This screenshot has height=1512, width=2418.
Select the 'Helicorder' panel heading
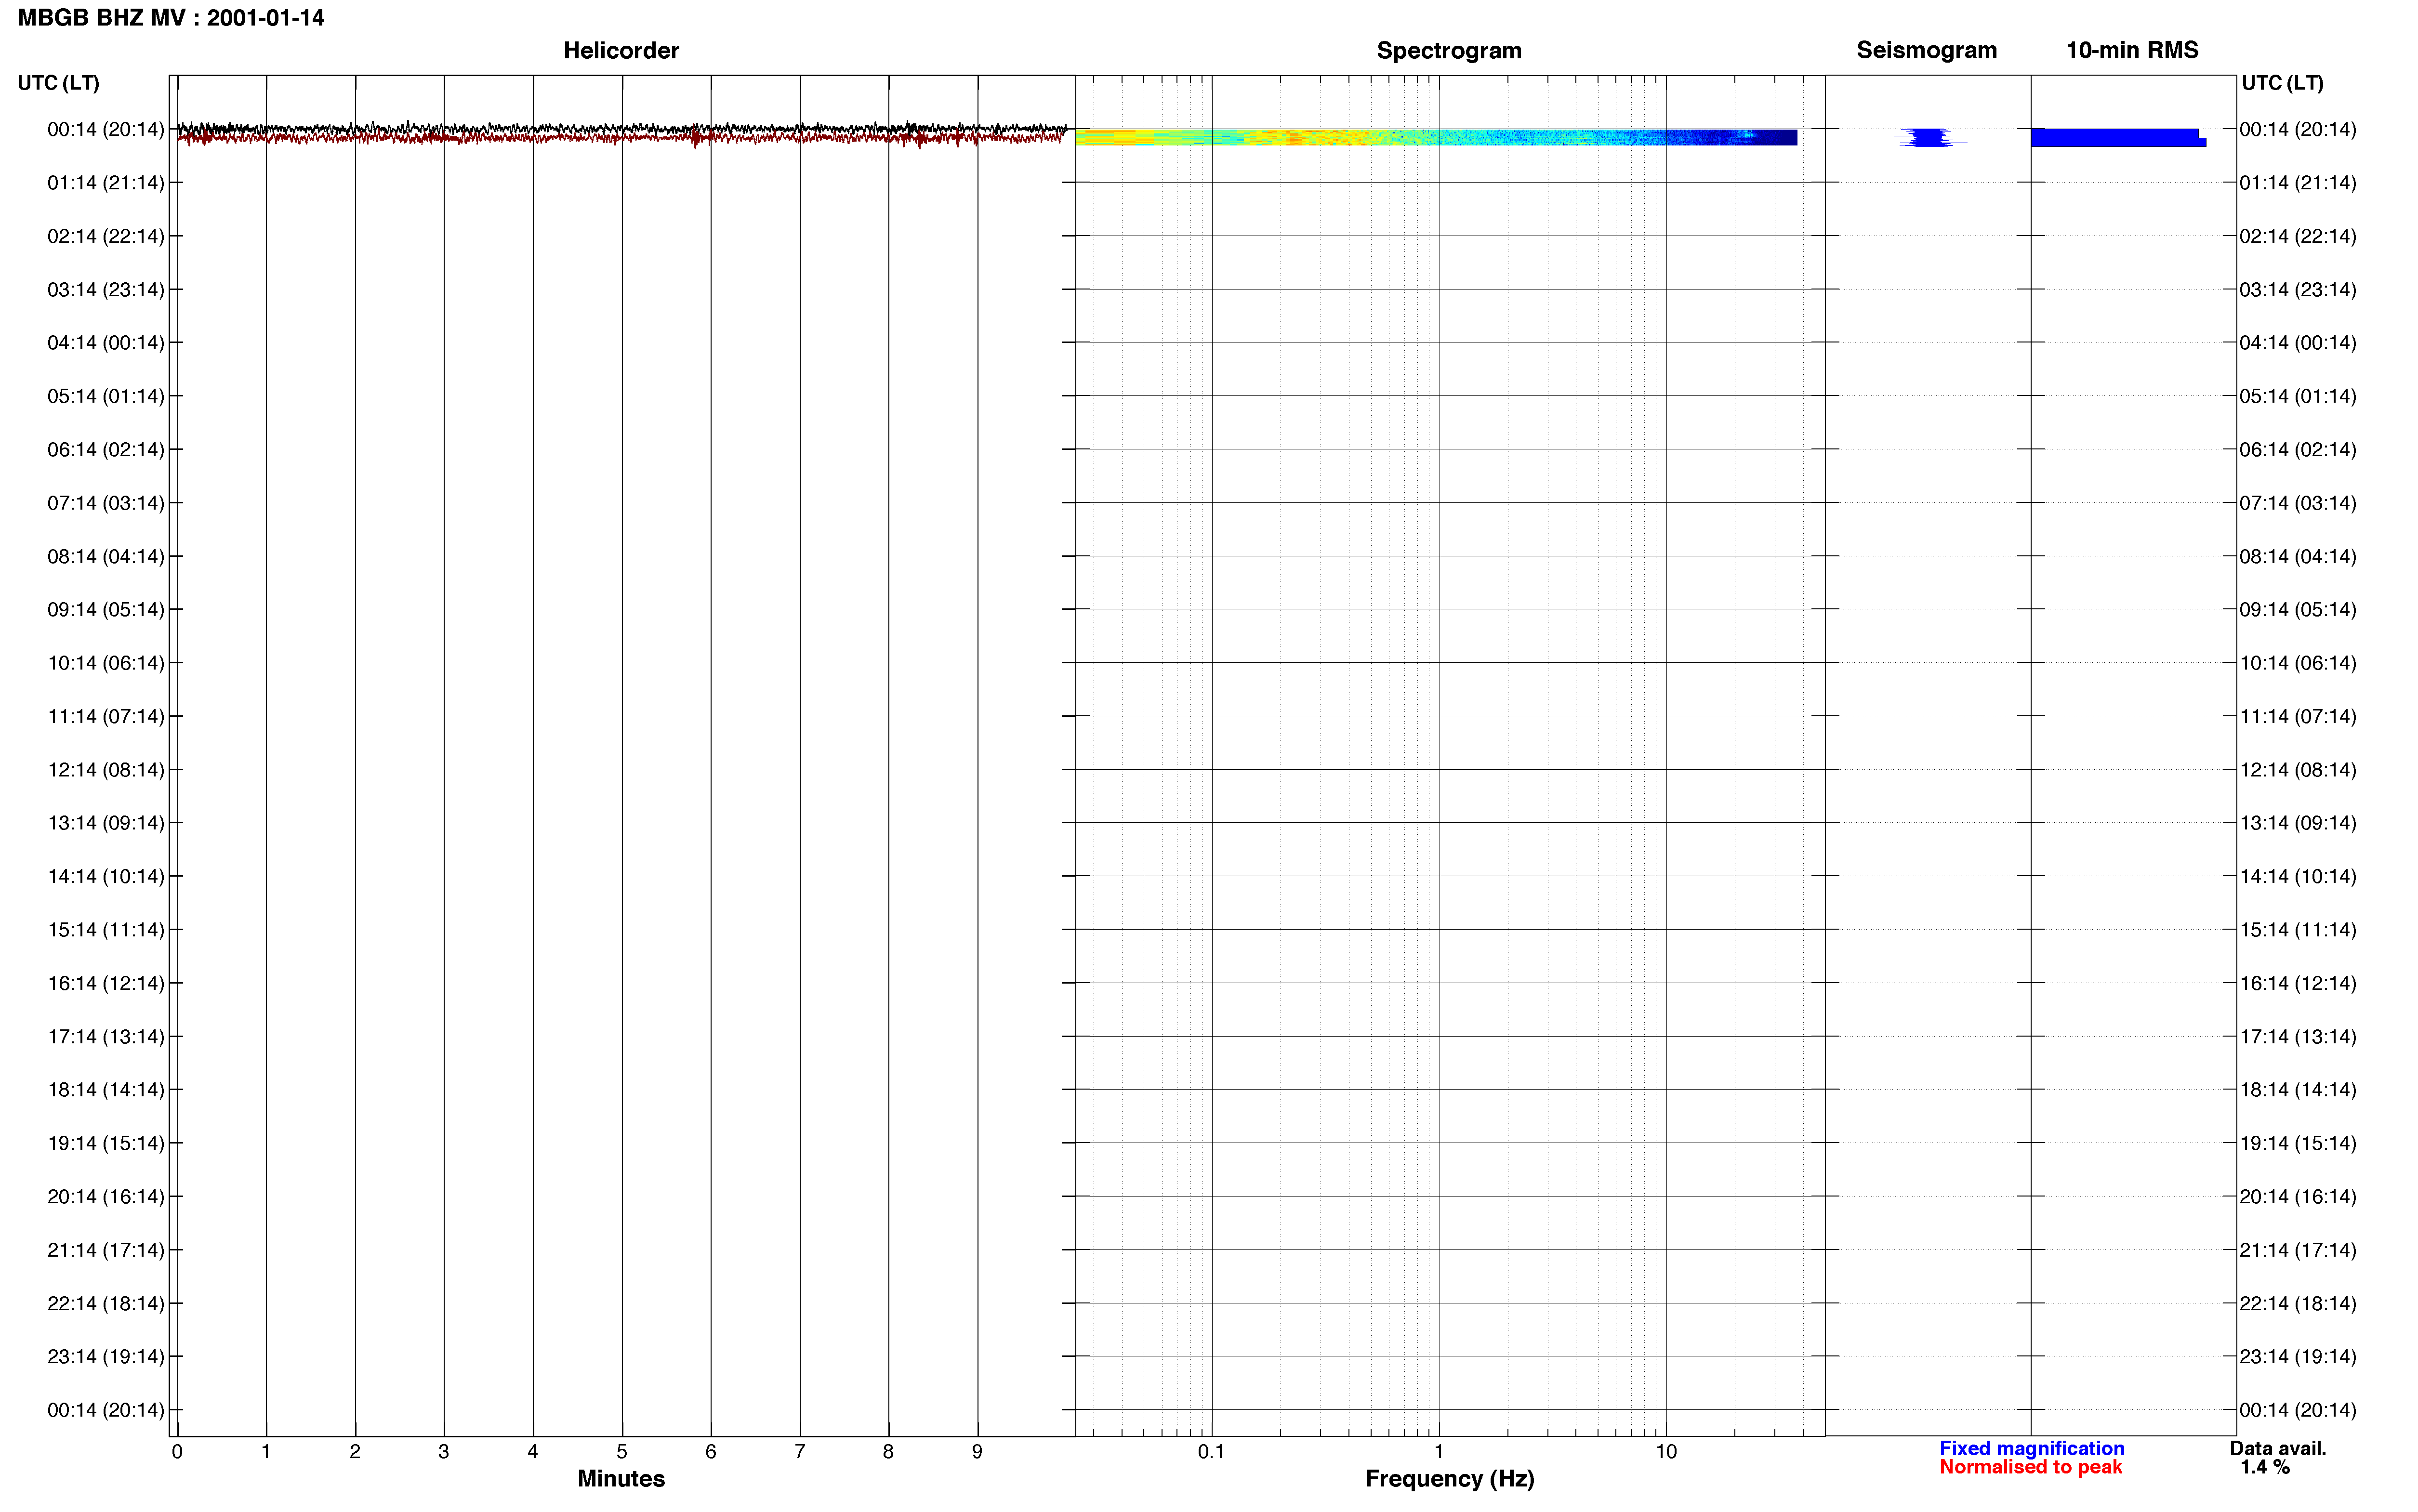point(621,50)
